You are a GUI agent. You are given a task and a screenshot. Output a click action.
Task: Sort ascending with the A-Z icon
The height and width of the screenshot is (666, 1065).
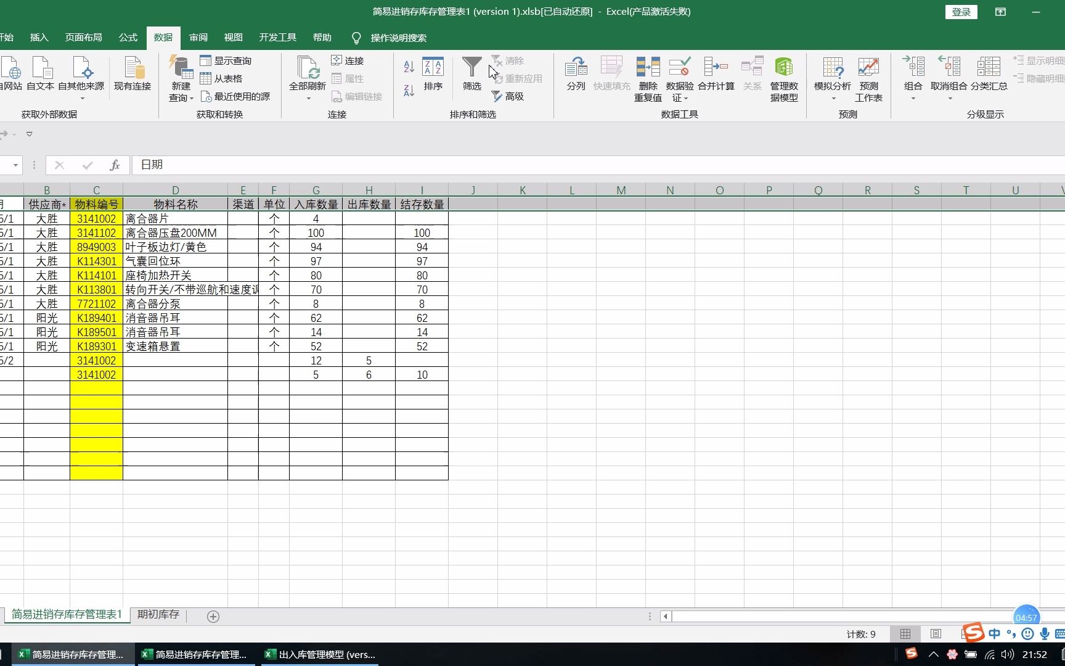pos(409,67)
